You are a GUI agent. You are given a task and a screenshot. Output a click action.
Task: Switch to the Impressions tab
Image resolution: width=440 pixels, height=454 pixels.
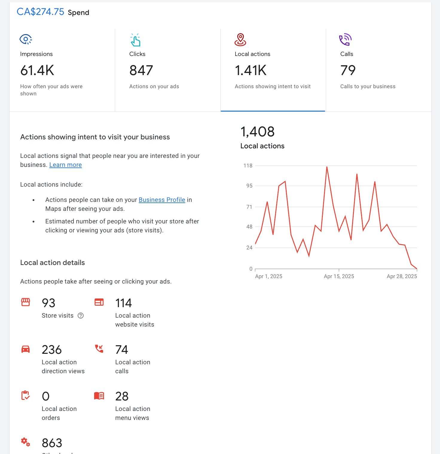pyautogui.click(x=62, y=70)
